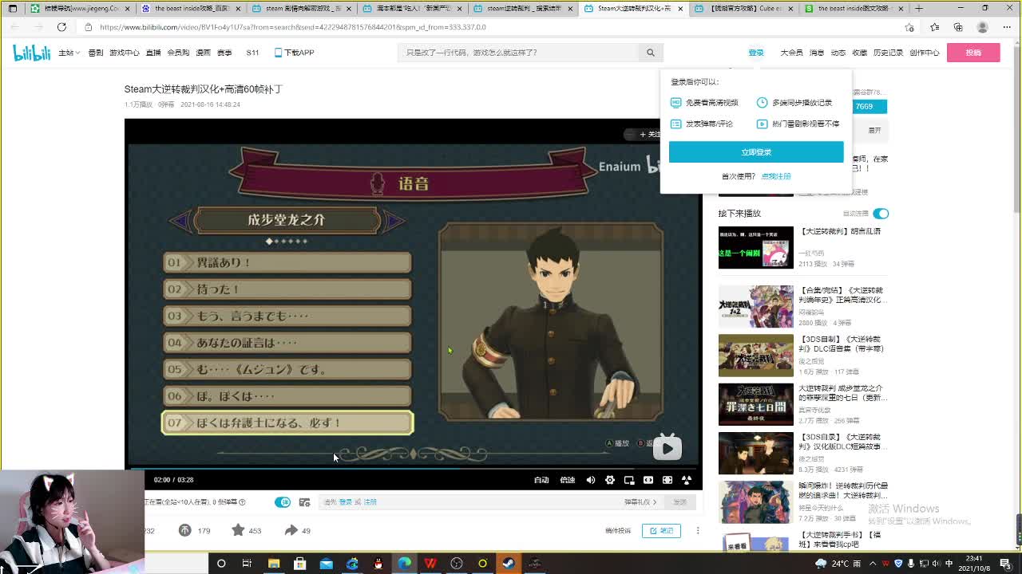
Task: Expand the 主站 dropdown menu
Action: [68, 53]
